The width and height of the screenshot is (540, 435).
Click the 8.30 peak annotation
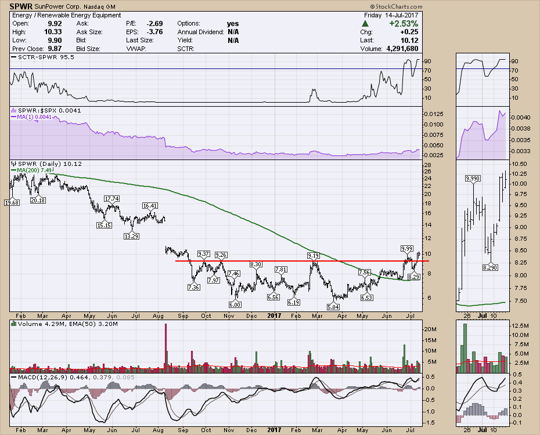point(256,264)
